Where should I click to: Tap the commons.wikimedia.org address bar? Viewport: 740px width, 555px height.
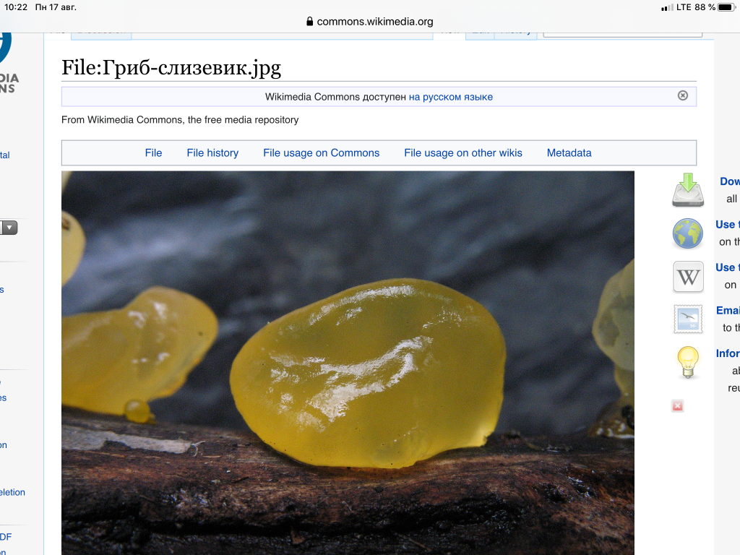tap(374, 22)
